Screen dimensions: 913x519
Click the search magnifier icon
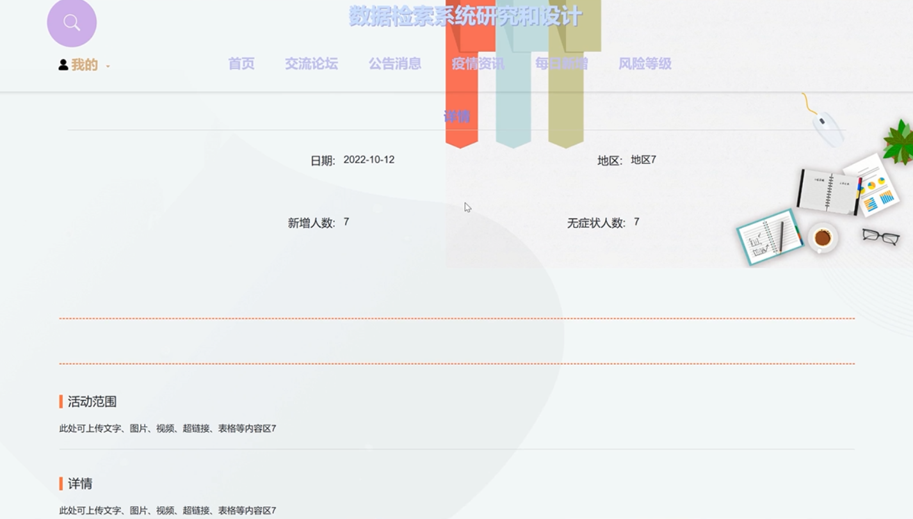coord(72,22)
